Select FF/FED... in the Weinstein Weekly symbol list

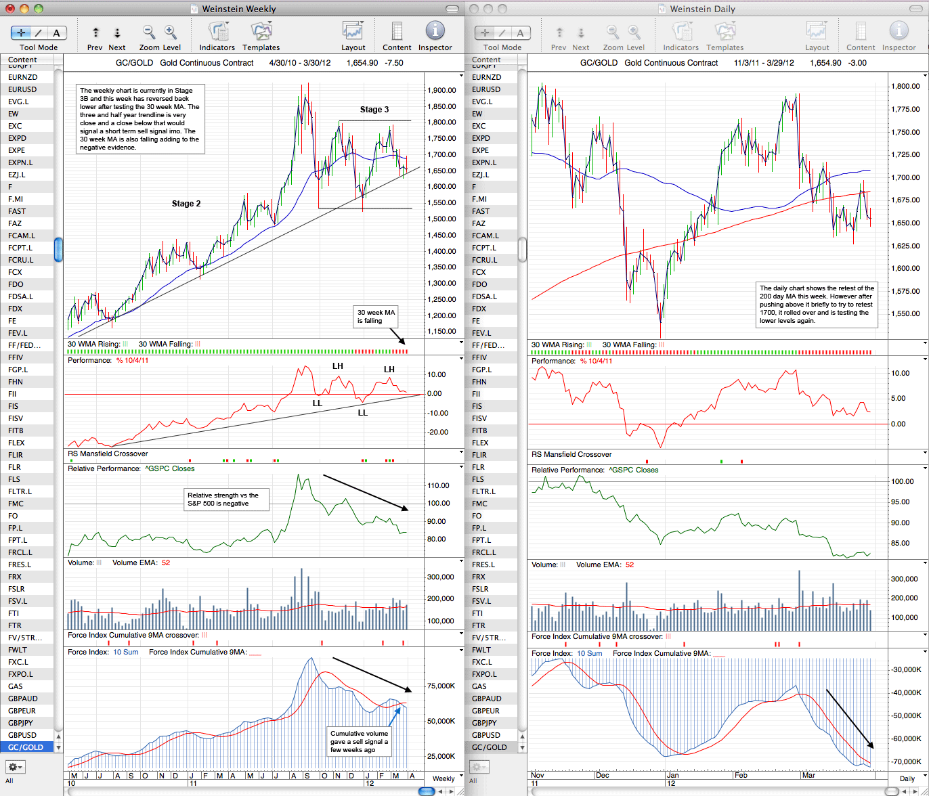(x=26, y=345)
